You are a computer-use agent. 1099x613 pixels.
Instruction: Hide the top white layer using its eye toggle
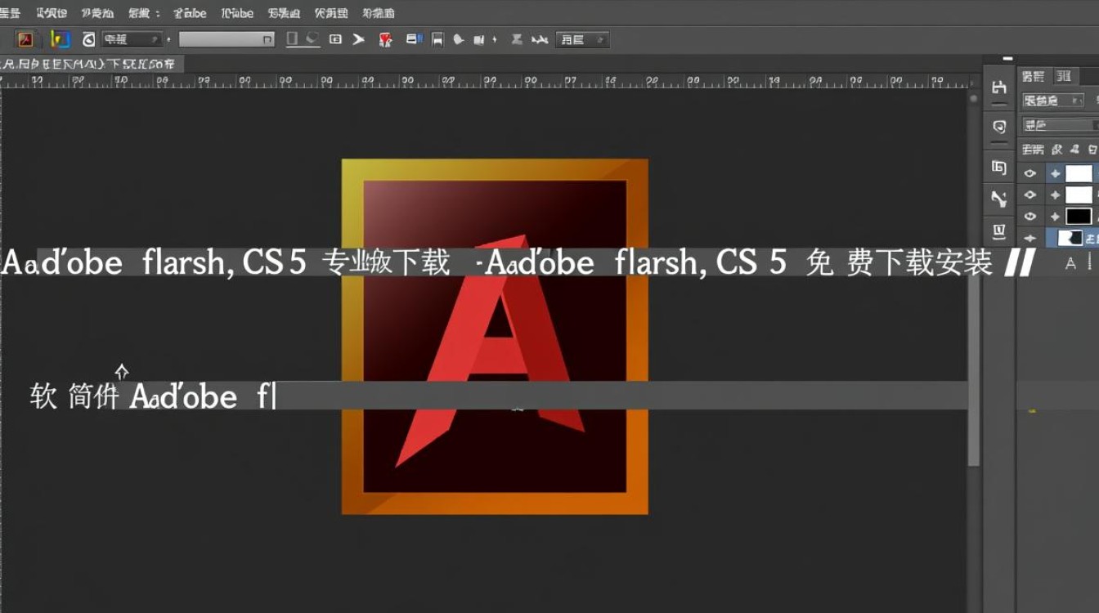pyautogui.click(x=1029, y=172)
